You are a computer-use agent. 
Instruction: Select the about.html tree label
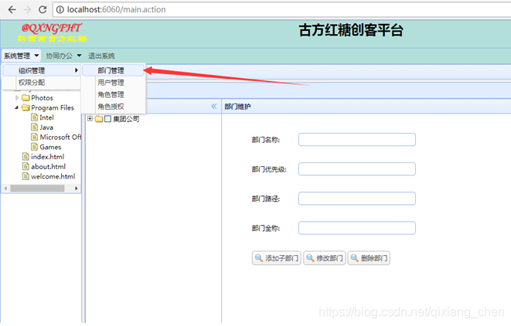[48, 166]
